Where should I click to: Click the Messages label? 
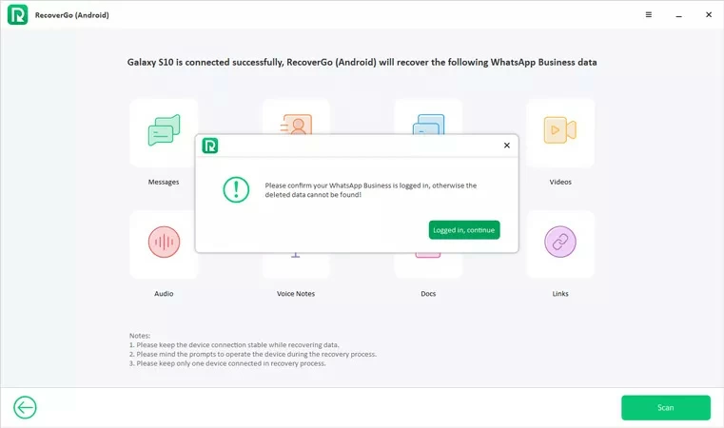(164, 182)
